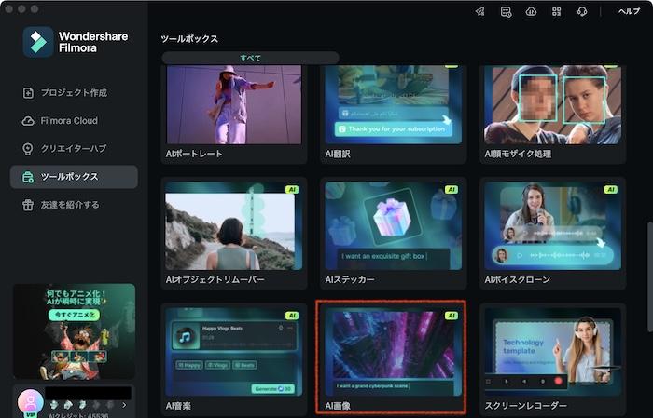Open プロジェクト作成 in sidebar

pos(74,93)
